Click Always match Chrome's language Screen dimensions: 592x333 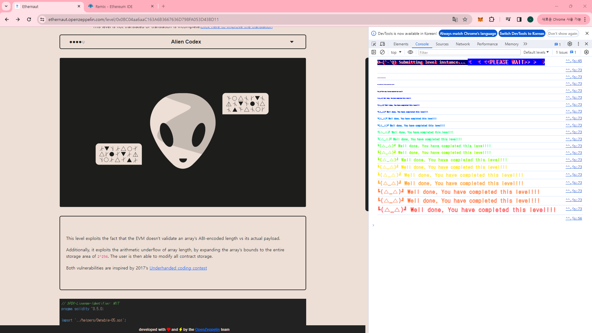click(x=468, y=33)
